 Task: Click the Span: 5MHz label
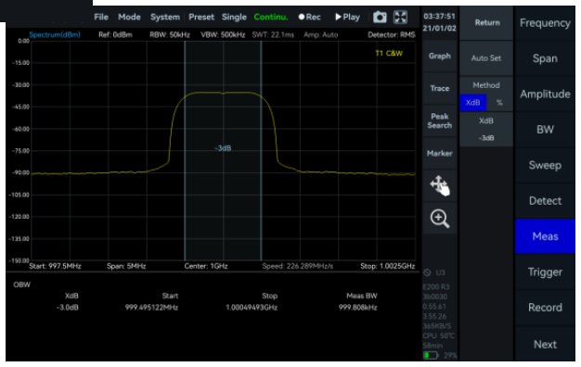(126, 266)
